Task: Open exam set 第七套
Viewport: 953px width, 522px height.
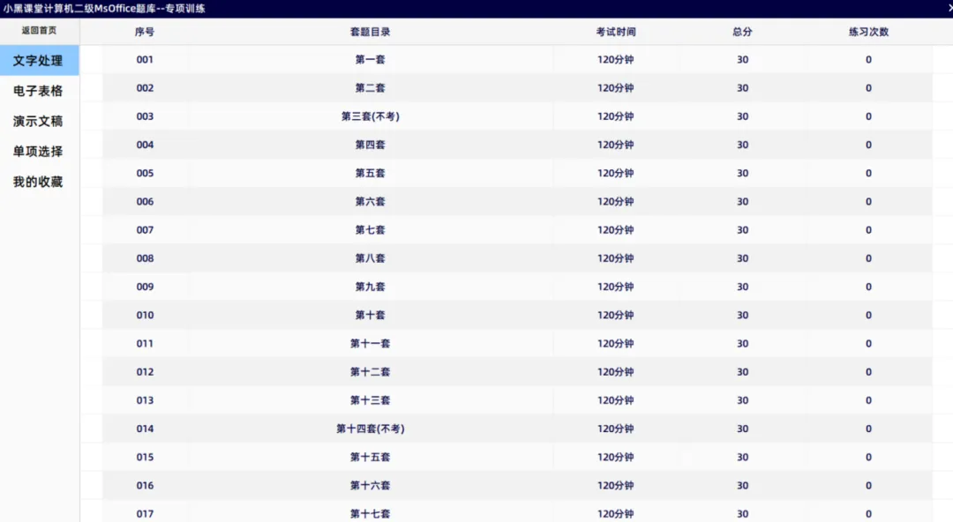Action: tap(370, 230)
